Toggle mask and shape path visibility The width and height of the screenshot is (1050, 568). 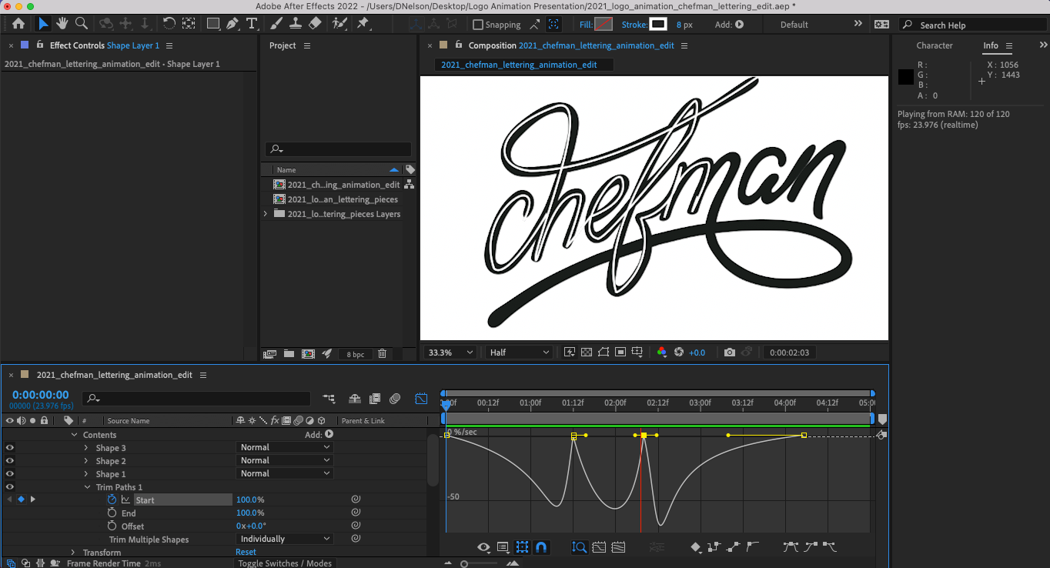click(x=604, y=352)
